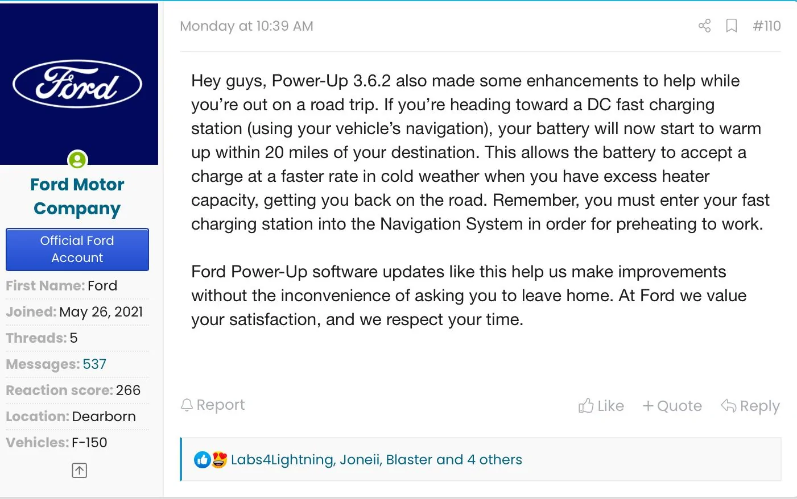
Task: Click the share post icon
Action: pyautogui.click(x=704, y=26)
